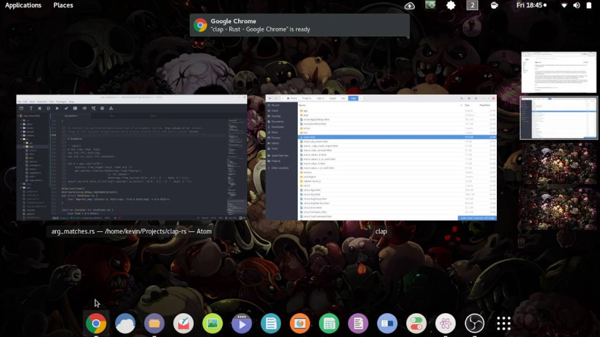
Task: Switch to the workspace showing Files and Atom
Action: (x=559, y=118)
